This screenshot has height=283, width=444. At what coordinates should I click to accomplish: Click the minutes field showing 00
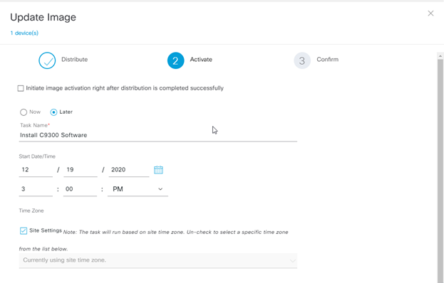click(80, 189)
